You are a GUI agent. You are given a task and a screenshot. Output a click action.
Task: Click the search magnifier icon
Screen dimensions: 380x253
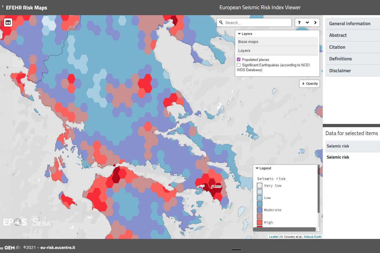pyautogui.click(x=221, y=22)
